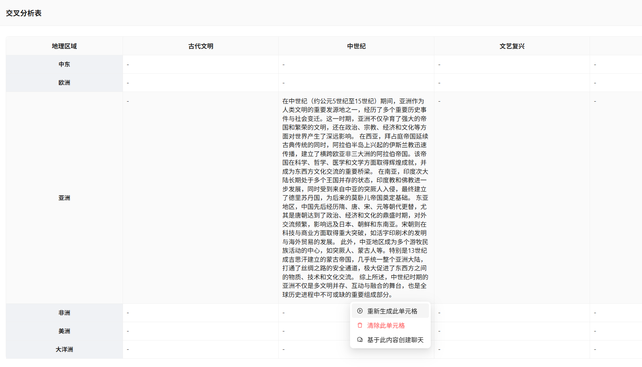Viewport: 642px width, 367px height.
Task: Select the 大洋洲 row header
Action: tap(64, 349)
